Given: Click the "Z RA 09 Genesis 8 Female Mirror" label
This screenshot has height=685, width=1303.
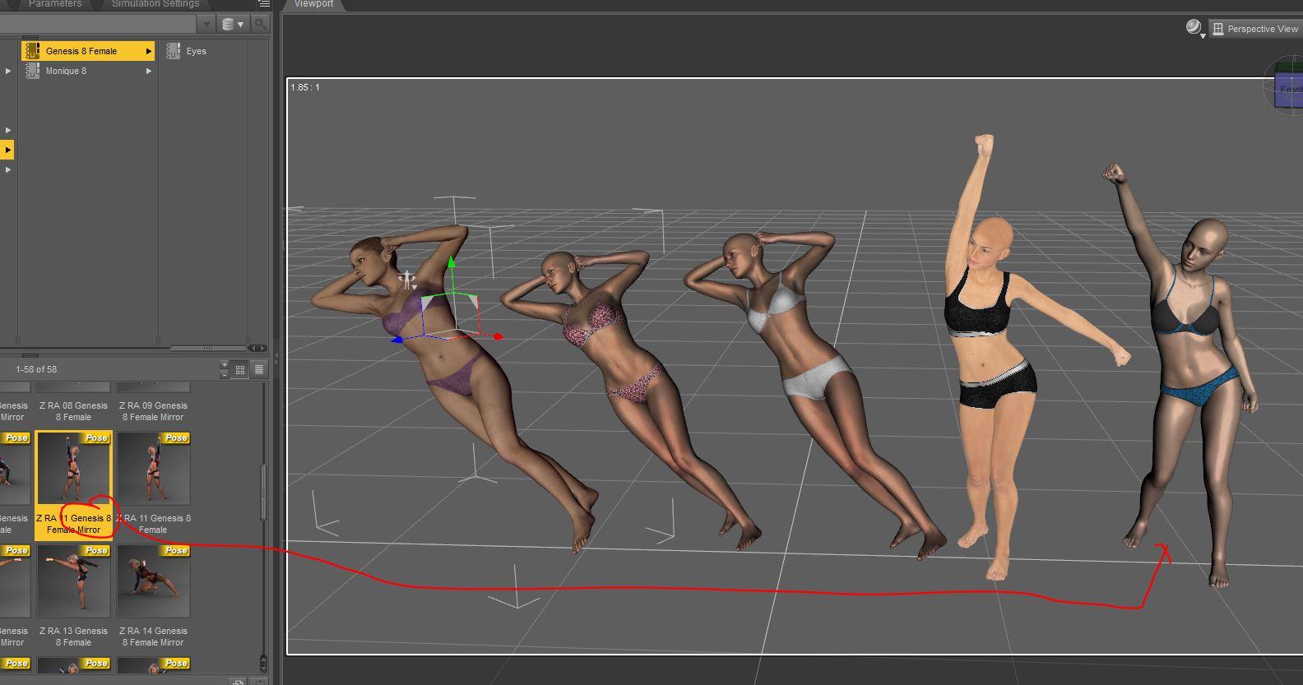Looking at the screenshot, I should [x=153, y=411].
